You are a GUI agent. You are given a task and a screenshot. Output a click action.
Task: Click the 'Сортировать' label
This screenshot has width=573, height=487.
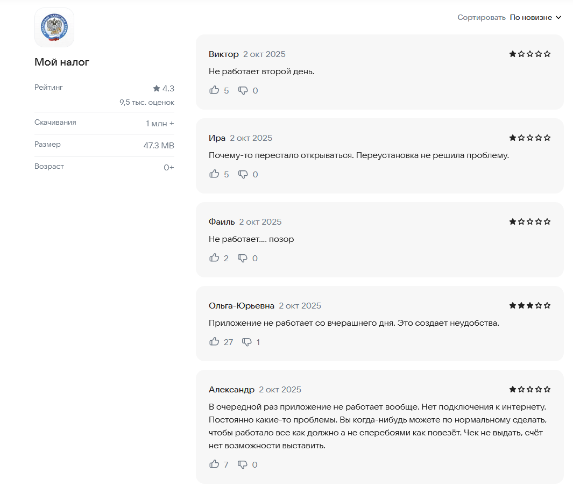pyautogui.click(x=481, y=17)
